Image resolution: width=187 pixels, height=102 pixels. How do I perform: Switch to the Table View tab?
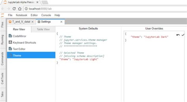tap(43, 29)
